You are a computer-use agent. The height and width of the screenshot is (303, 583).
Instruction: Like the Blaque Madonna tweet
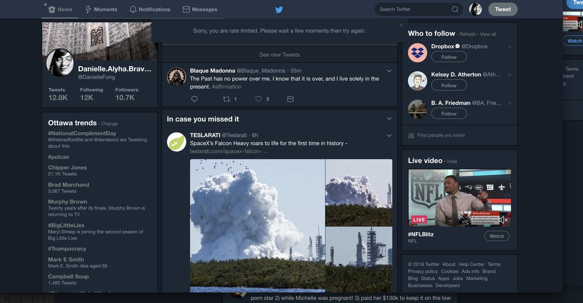point(259,99)
